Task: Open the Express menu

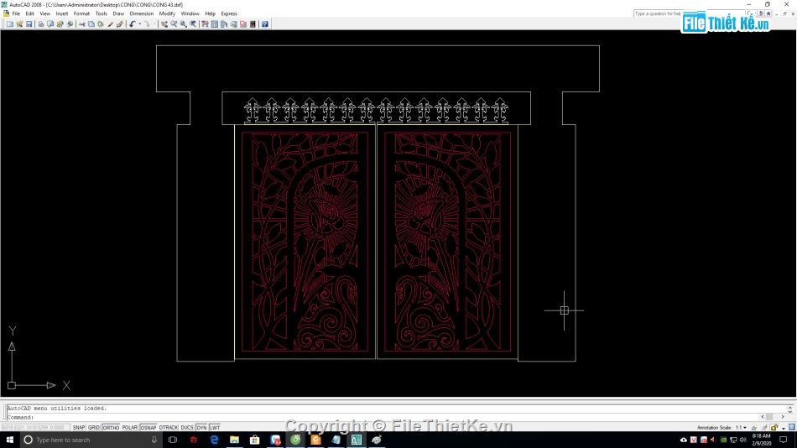Action: [229, 13]
